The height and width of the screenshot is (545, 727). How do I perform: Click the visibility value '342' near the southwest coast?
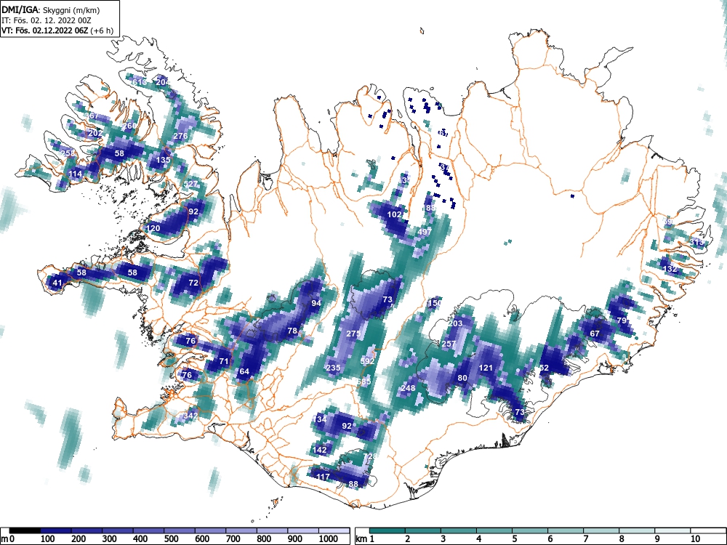(x=190, y=416)
